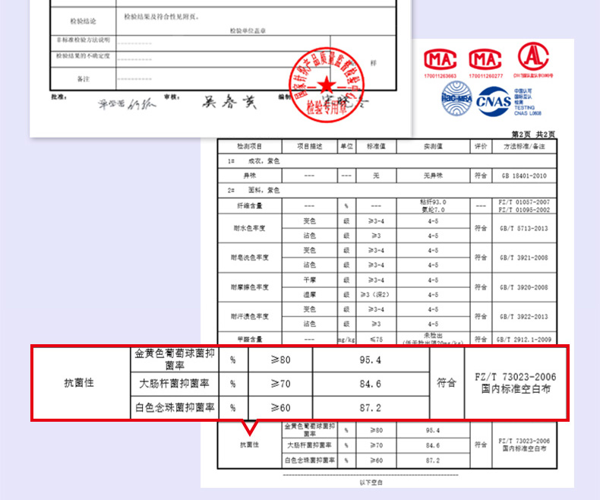600x500 pixels.
Task: Click the red AL certification logo
Action: 533,57
